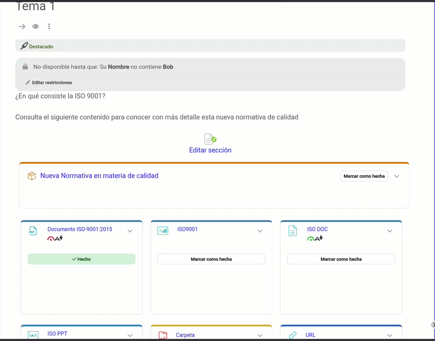
Task: Mark Nueva Normativa as done
Action: pyautogui.click(x=364, y=176)
